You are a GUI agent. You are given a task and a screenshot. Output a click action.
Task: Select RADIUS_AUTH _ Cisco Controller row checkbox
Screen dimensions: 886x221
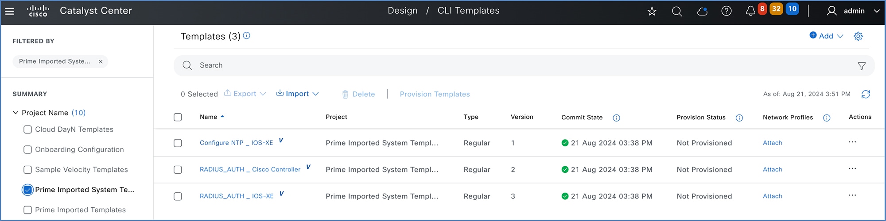178,170
